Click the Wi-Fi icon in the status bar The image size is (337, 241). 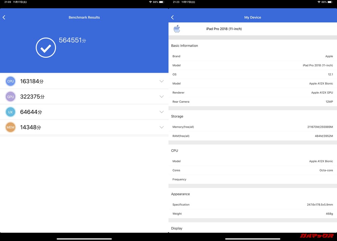point(150,2)
